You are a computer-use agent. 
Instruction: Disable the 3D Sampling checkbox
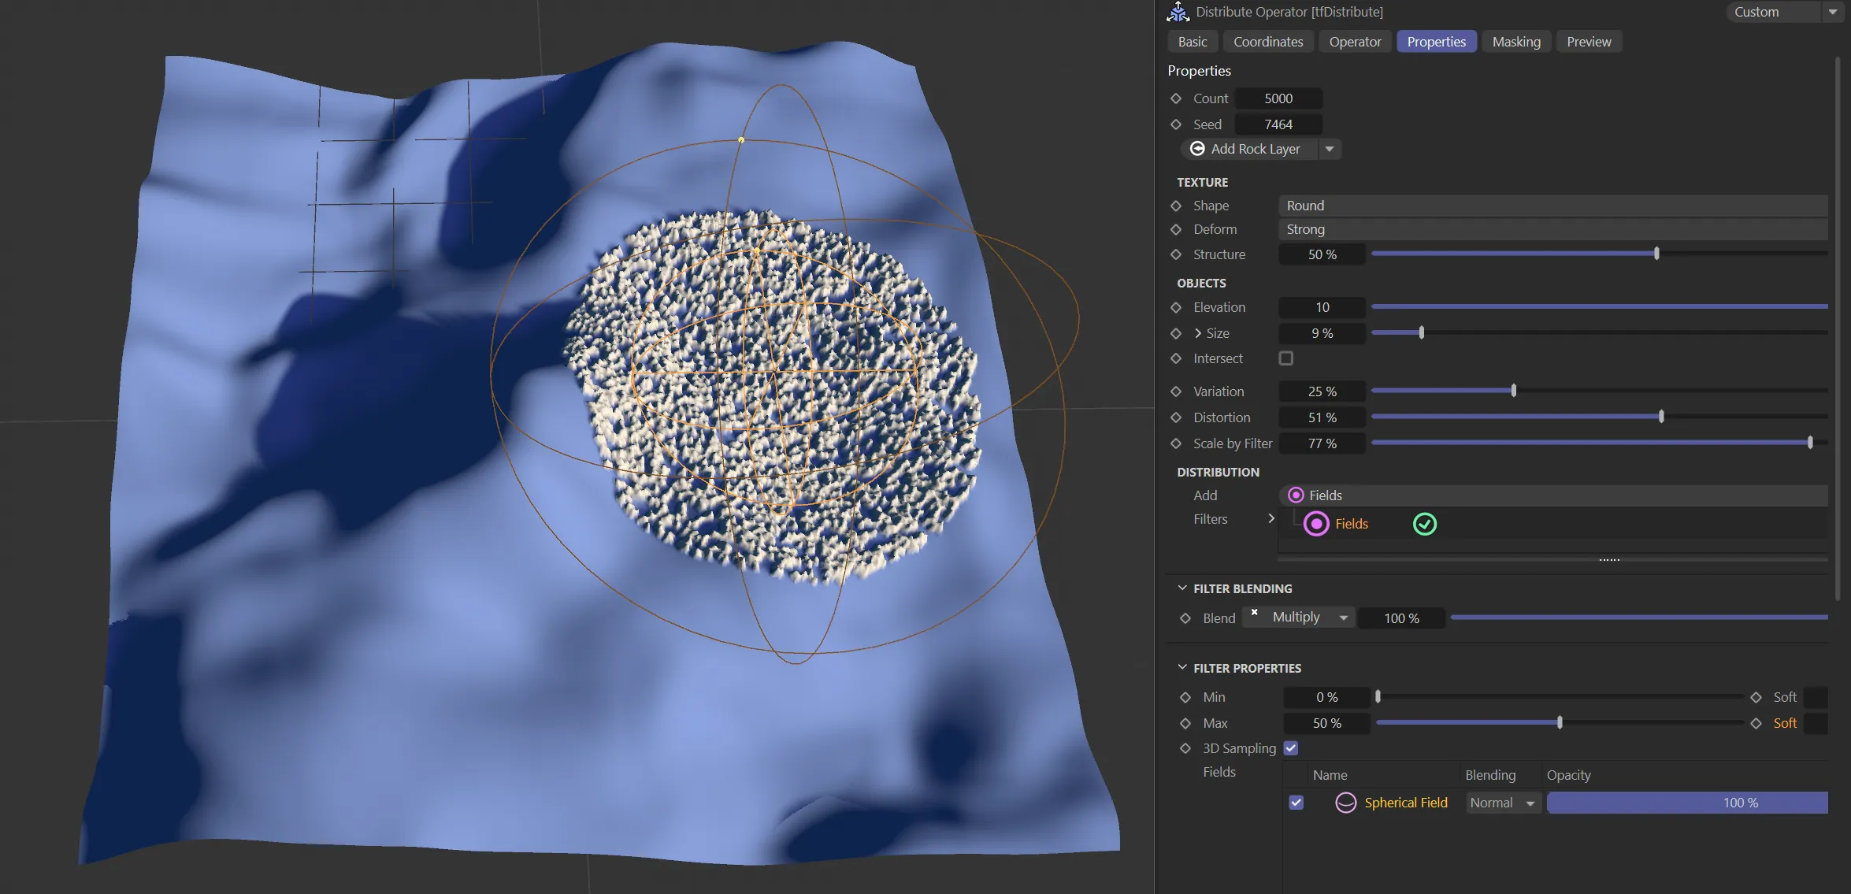[x=1291, y=748]
